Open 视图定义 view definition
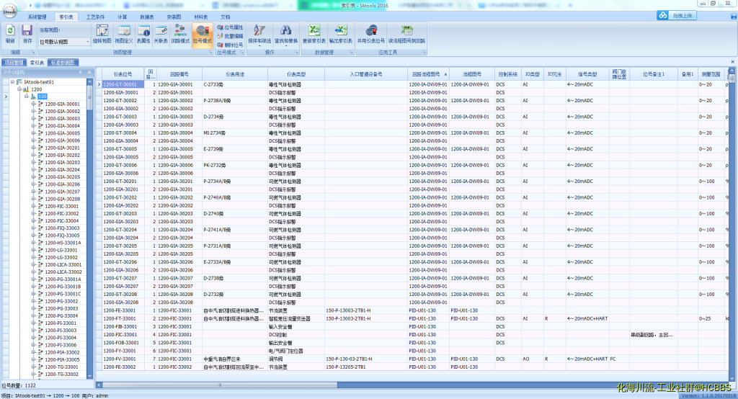 124,35
